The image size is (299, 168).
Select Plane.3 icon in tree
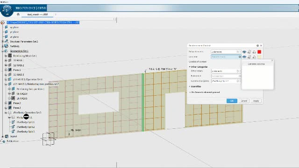tap(10, 108)
